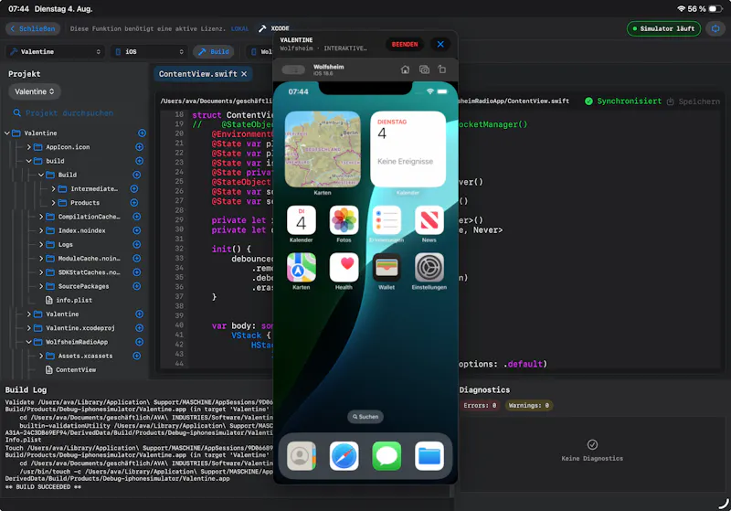Viewport: 731px width, 511px height.
Task: Switch to the XCODE tab
Action: [x=274, y=28]
